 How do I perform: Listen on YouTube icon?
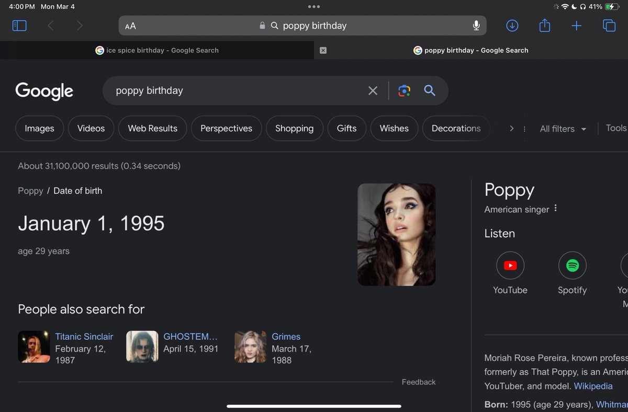(510, 266)
